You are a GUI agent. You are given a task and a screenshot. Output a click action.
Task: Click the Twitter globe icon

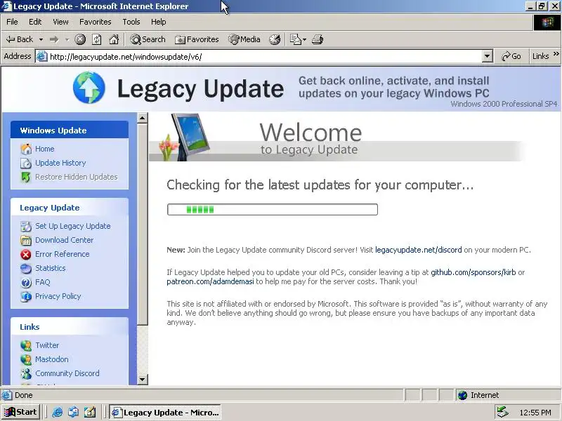tap(26, 345)
